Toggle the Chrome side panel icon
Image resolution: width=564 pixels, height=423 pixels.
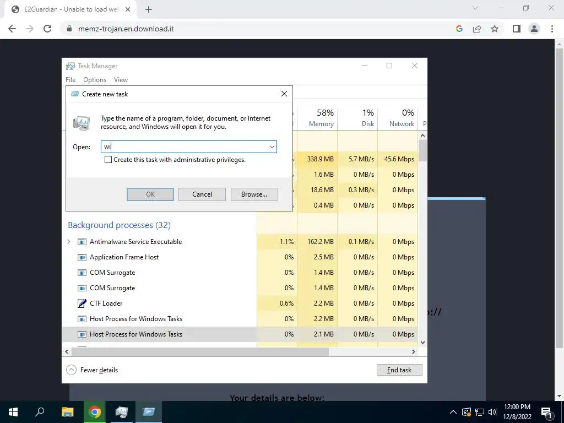coord(517,29)
